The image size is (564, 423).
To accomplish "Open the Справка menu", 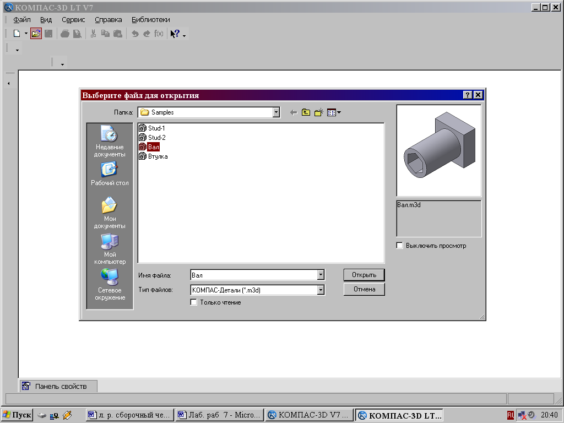I will [109, 20].
